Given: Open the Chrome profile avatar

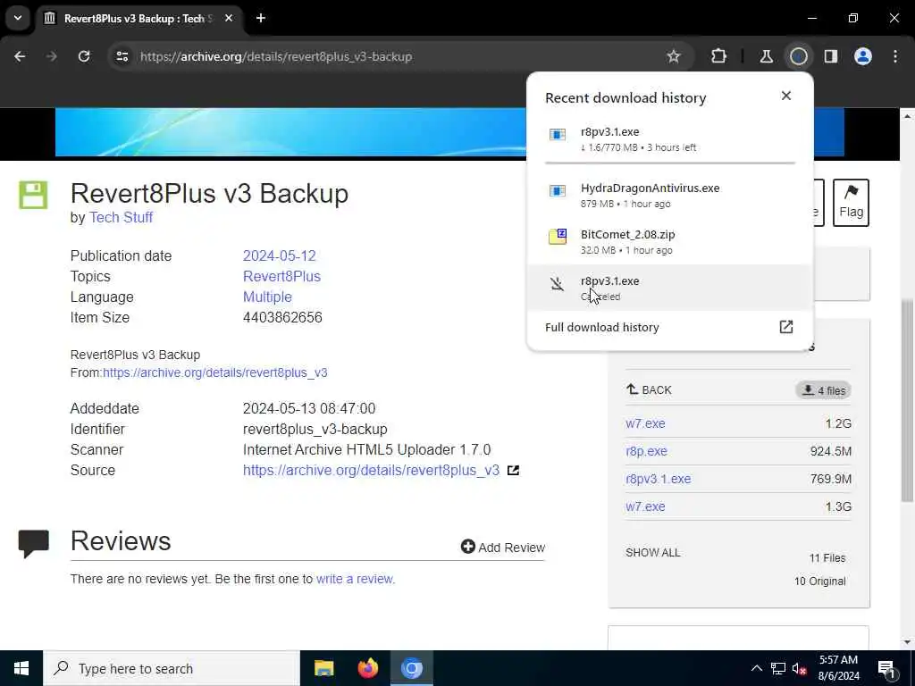Looking at the screenshot, I should pos(863,56).
